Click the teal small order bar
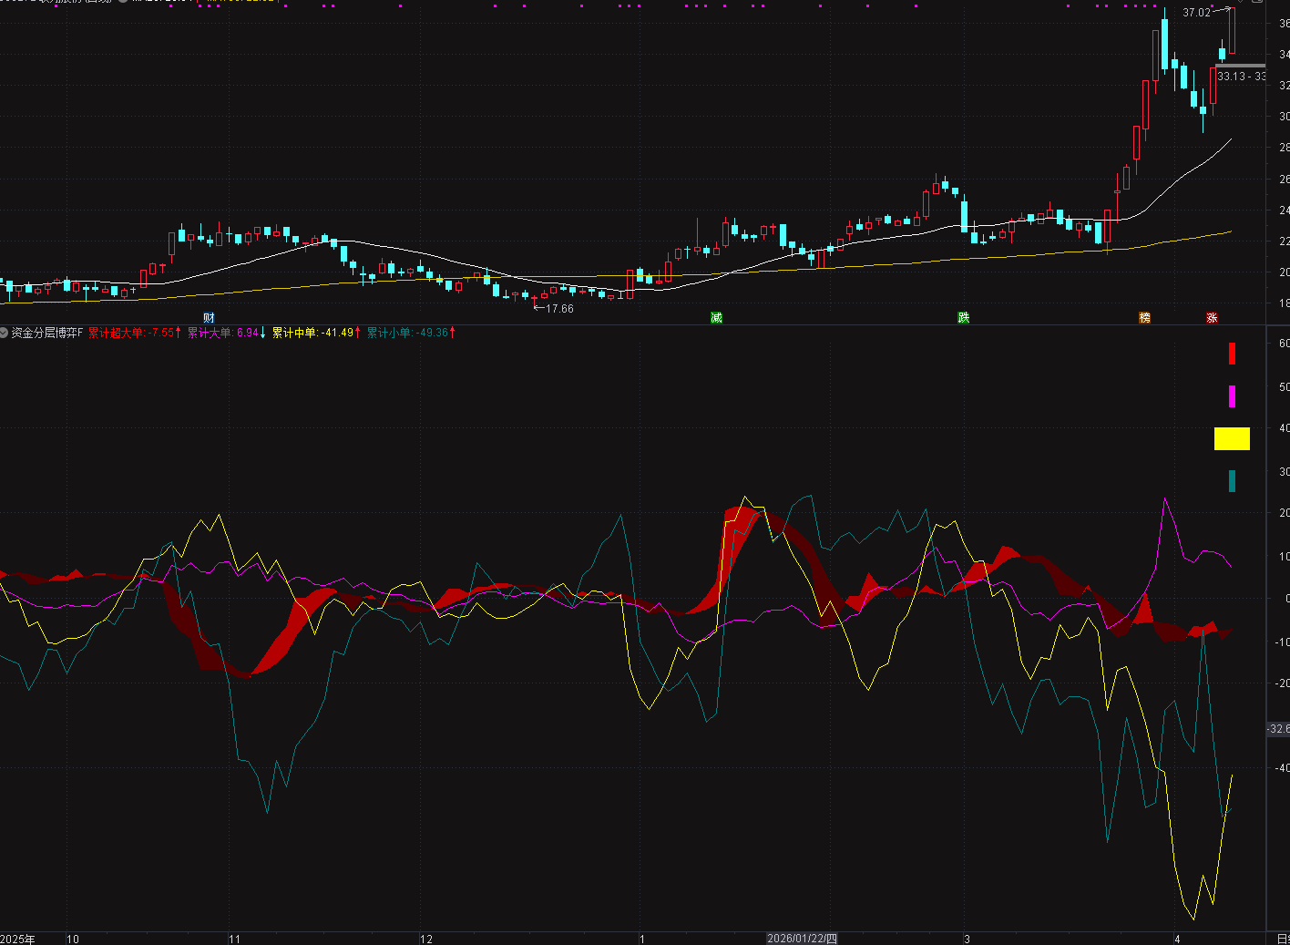1290x945 pixels. 1232,481
